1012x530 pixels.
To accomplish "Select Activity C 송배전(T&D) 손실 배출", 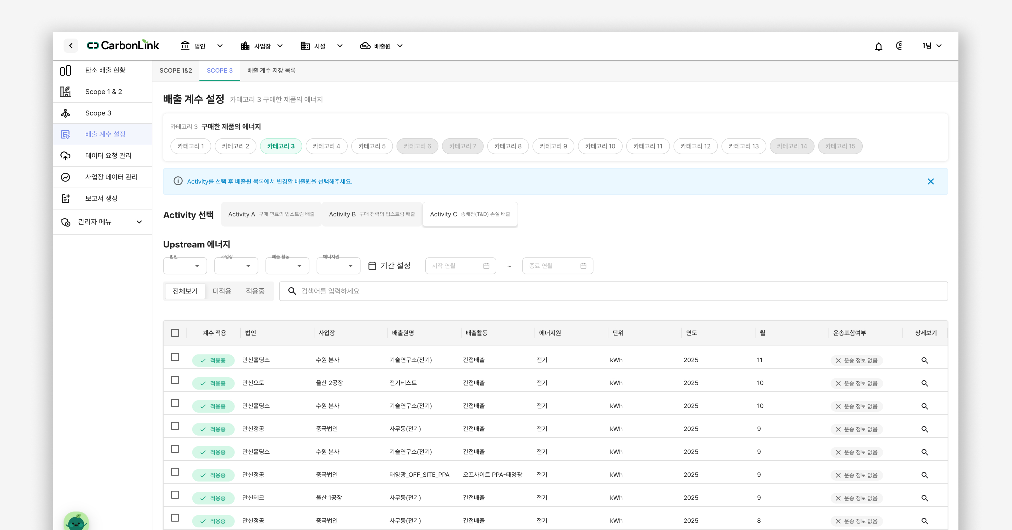I will tap(470, 214).
